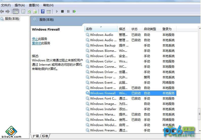Select the Windows CardS... service
Viewport: 201px width, 140px height.
coord(130,56)
